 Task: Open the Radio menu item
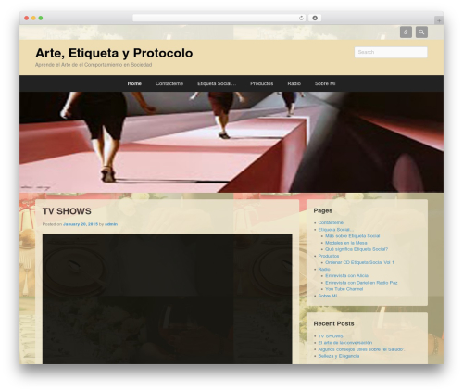(294, 83)
